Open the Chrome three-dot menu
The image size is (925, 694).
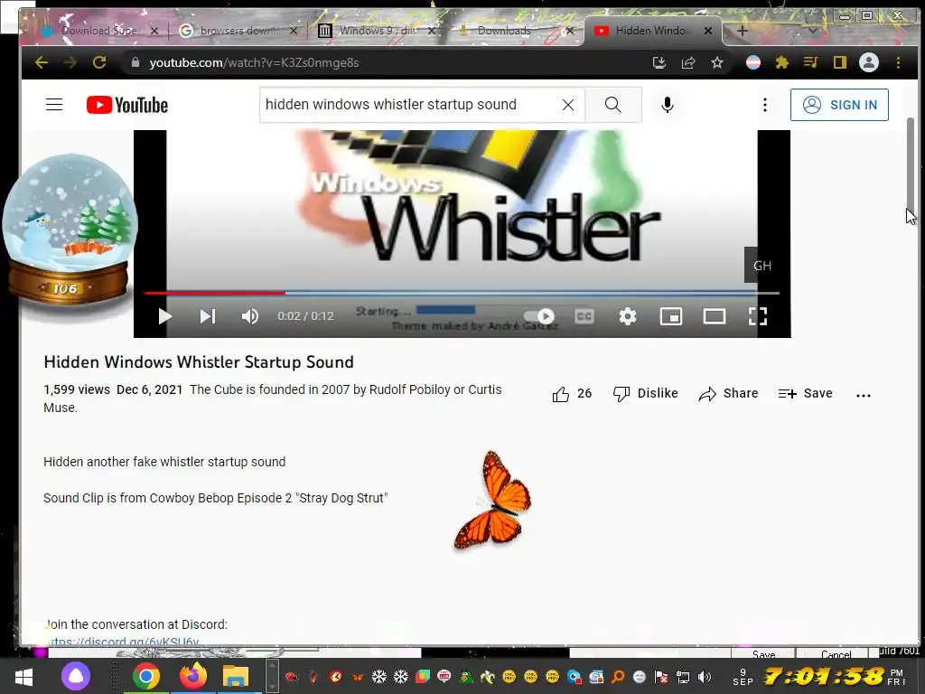click(x=898, y=62)
